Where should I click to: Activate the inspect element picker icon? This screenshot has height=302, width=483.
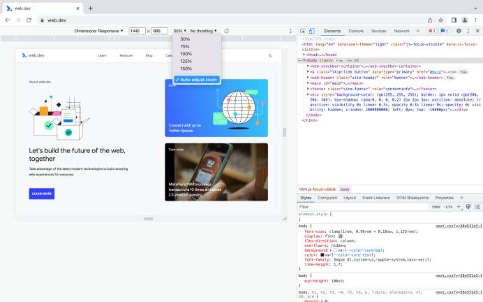(302, 31)
